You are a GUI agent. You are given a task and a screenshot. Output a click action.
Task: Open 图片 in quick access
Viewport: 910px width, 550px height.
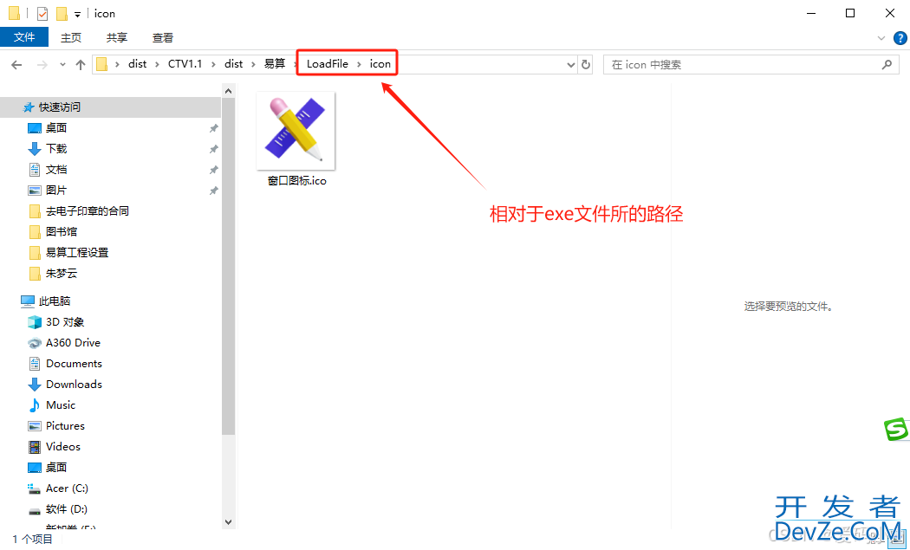[56, 191]
